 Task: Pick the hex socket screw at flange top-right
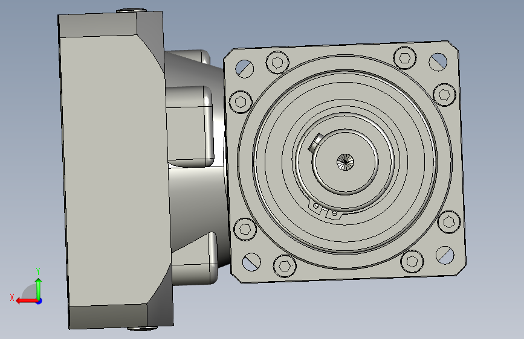point(405,58)
